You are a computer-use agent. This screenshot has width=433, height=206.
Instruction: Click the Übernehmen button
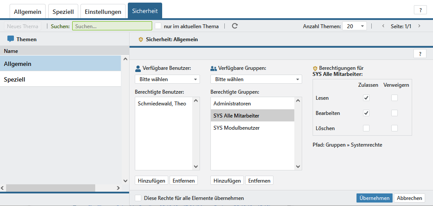374,198
